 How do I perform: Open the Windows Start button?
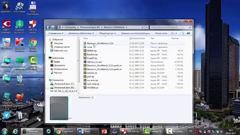pos(4,132)
